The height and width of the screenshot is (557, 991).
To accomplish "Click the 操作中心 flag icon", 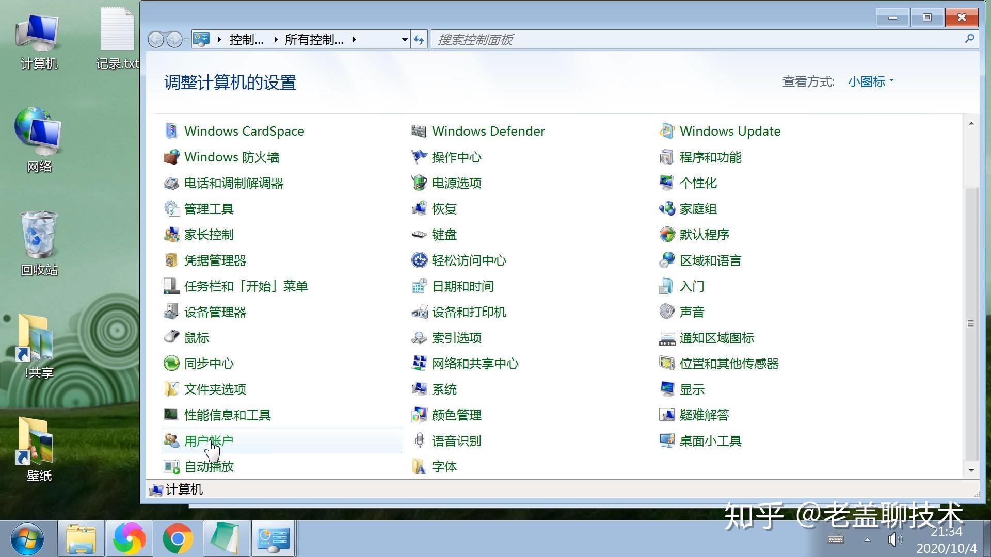I will (x=419, y=157).
